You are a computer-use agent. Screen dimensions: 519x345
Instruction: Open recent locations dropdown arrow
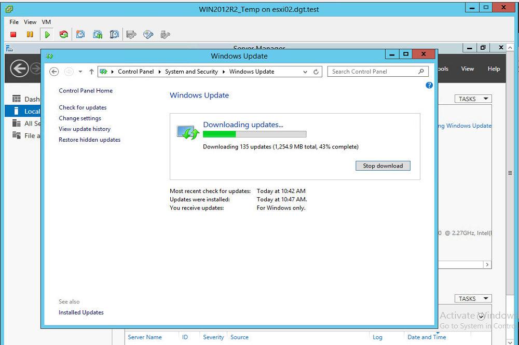coord(80,72)
